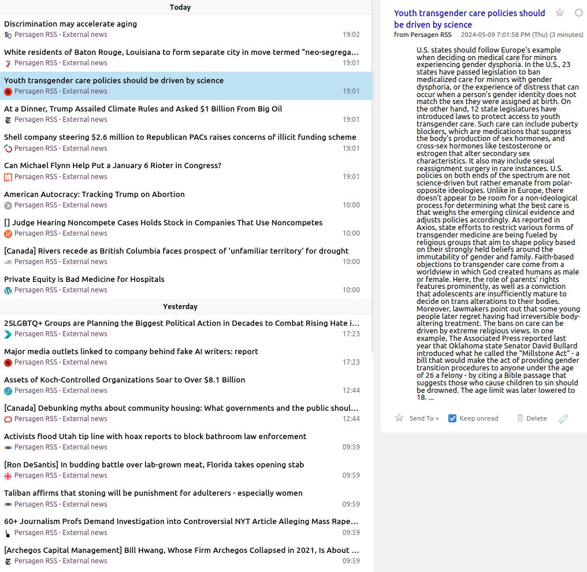
Task: Click the 17:23 timestamp of 2SLGBTQ+ Groups article
Action: pos(351,334)
